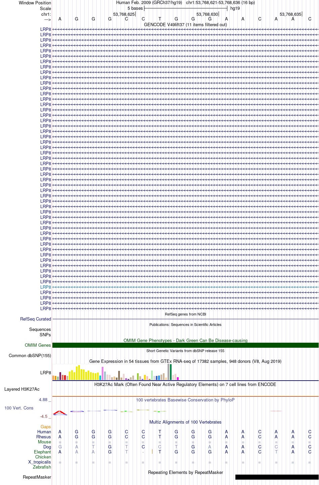
Task: Open the H3K27Ac Mark track title
Action: [185, 384]
